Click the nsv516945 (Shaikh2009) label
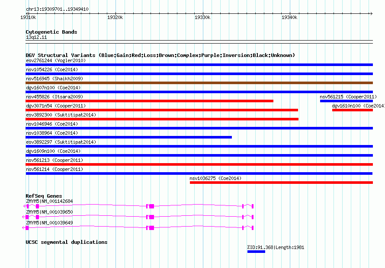The width and height of the screenshot is (385, 268). (x=55, y=79)
